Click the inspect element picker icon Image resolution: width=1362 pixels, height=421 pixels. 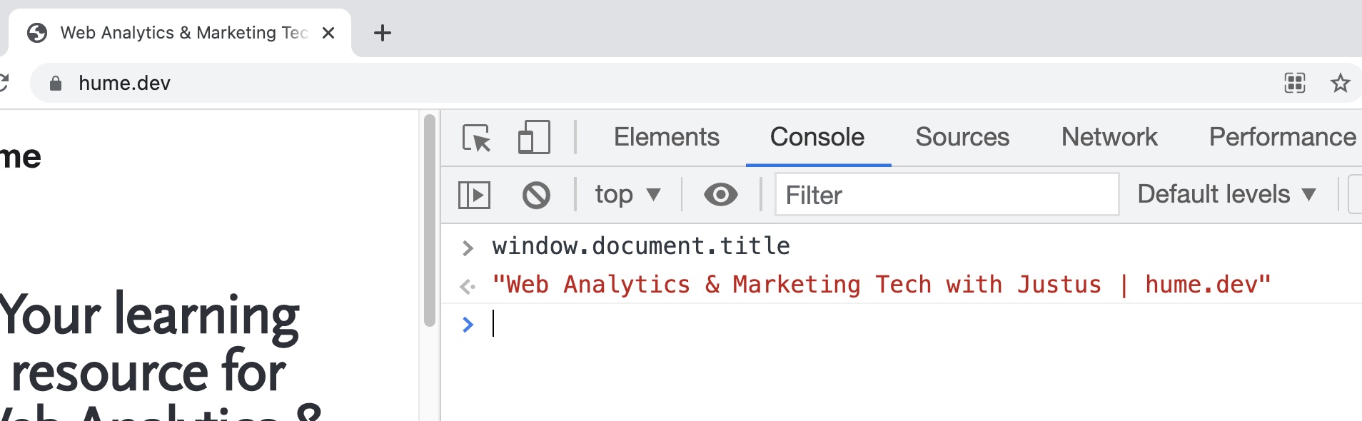click(x=476, y=138)
